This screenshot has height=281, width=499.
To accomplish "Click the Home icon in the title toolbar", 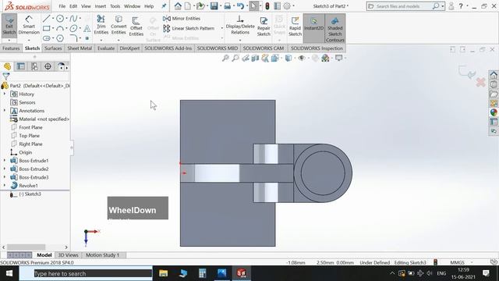I will point(178,6).
